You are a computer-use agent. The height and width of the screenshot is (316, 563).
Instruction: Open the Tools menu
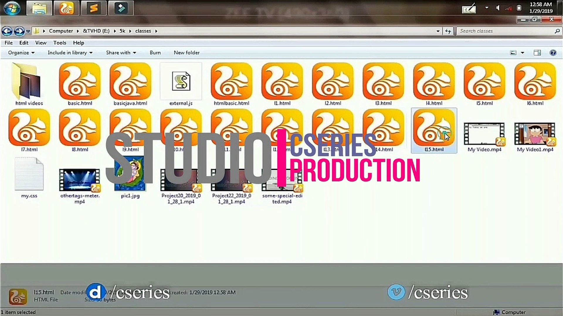click(x=60, y=43)
